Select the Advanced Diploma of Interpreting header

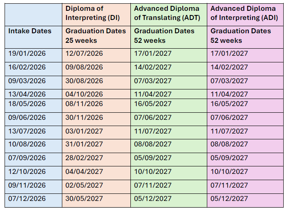pyautogui.click(x=243, y=13)
